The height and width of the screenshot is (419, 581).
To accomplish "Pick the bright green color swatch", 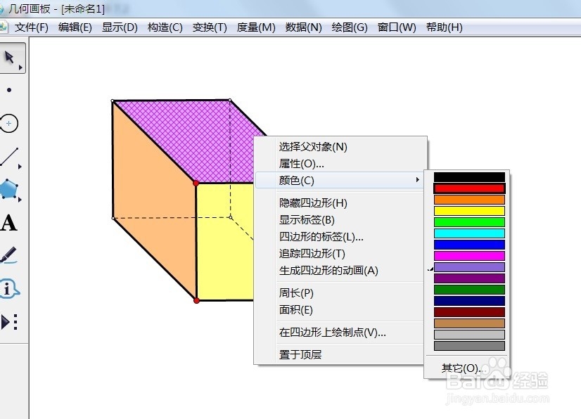I will coord(469,222).
